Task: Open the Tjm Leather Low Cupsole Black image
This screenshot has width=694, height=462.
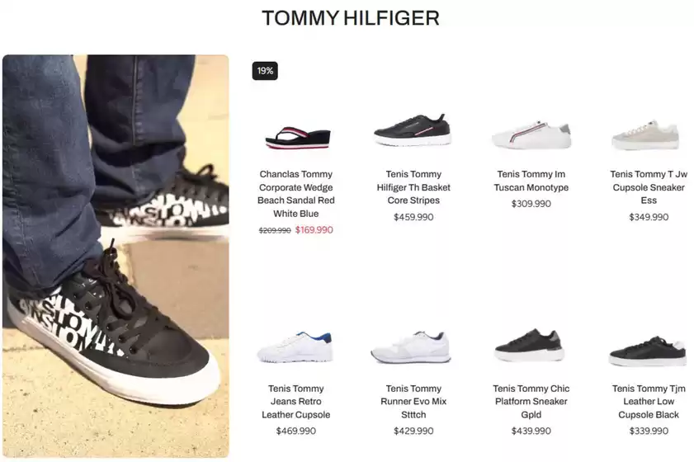Action: (x=648, y=351)
